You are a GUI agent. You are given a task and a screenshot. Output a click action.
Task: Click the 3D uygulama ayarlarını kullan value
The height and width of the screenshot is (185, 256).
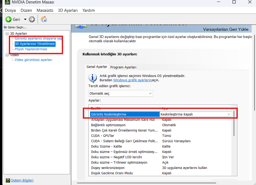[x=184, y=168]
